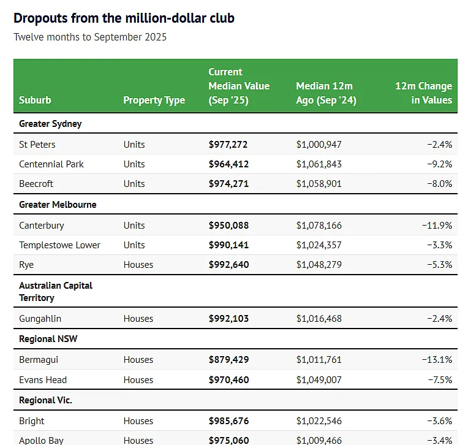Click the Regional Vic. group heading
Viewport: 468px width, 445px height.
(45, 400)
